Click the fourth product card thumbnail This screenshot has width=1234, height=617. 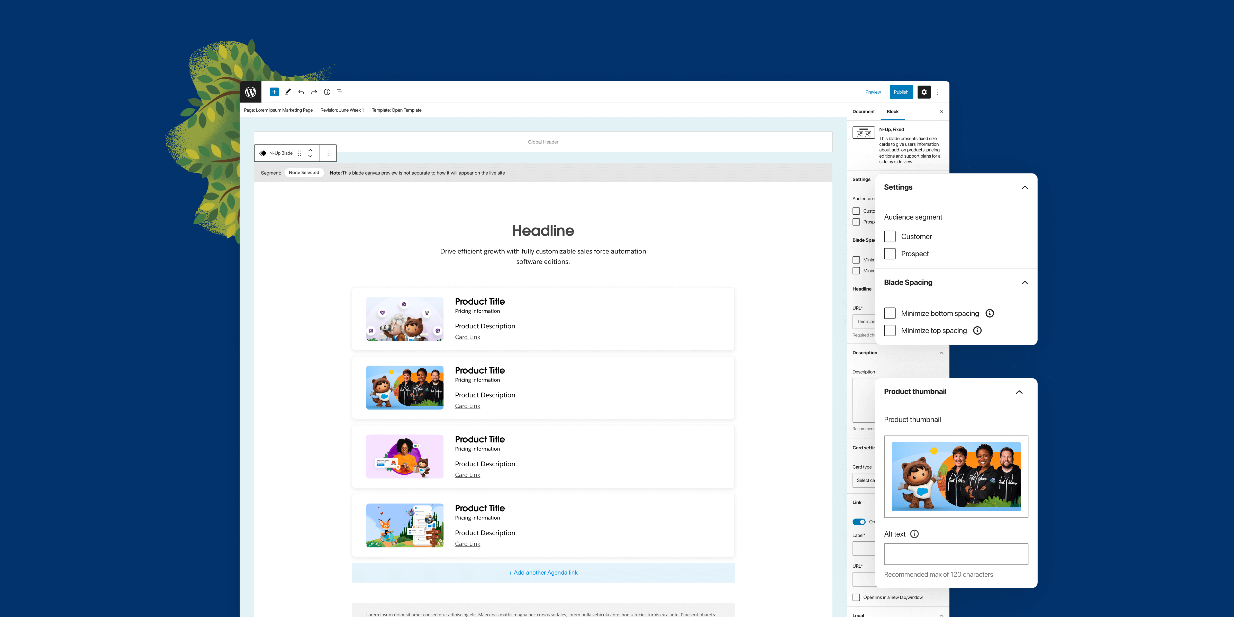pos(405,525)
